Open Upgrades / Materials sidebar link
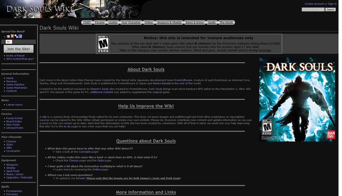Image resolution: width=342 pixels, height=196 pixels. point(19,178)
